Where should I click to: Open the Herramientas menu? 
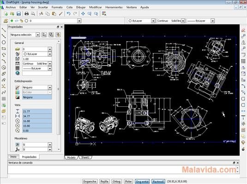[114, 7]
